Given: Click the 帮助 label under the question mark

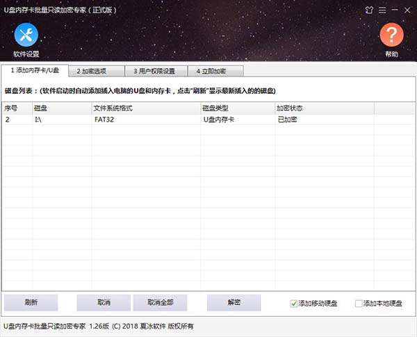Looking at the screenshot, I should (x=391, y=54).
